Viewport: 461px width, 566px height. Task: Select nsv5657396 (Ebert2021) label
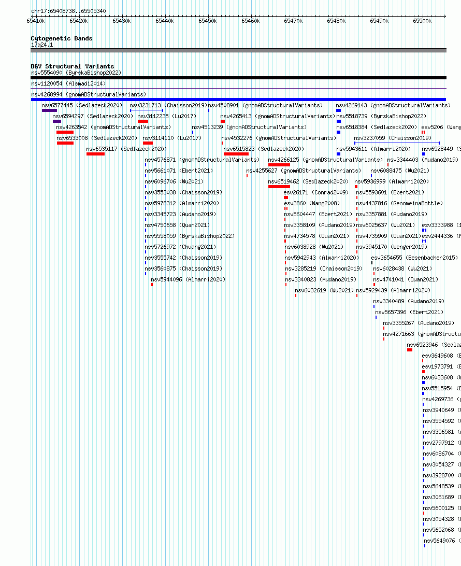[409, 312]
